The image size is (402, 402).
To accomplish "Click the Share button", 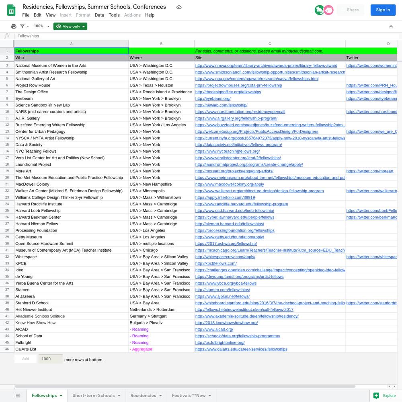I will pyautogui.click(x=351, y=10).
